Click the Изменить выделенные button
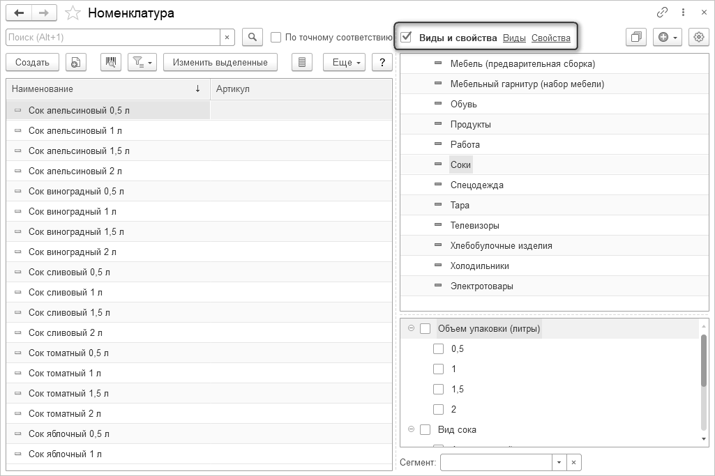The height and width of the screenshot is (476, 715). (x=220, y=62)
